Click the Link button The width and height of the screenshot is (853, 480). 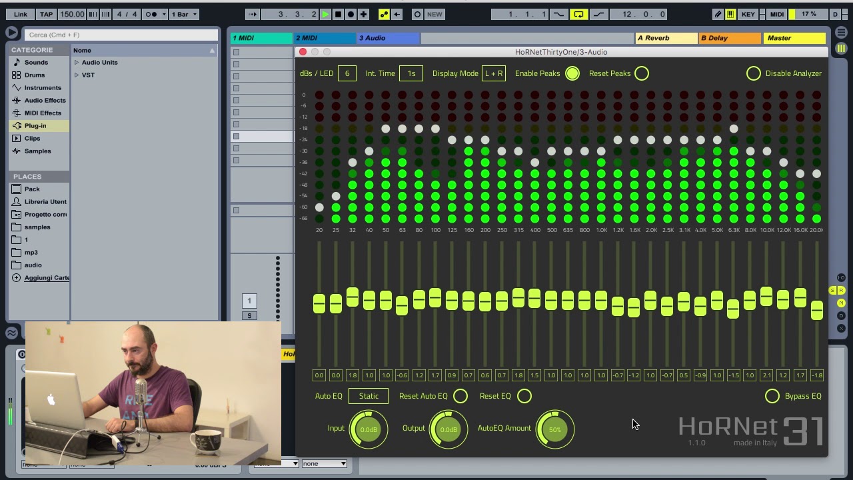coord(20,14)
